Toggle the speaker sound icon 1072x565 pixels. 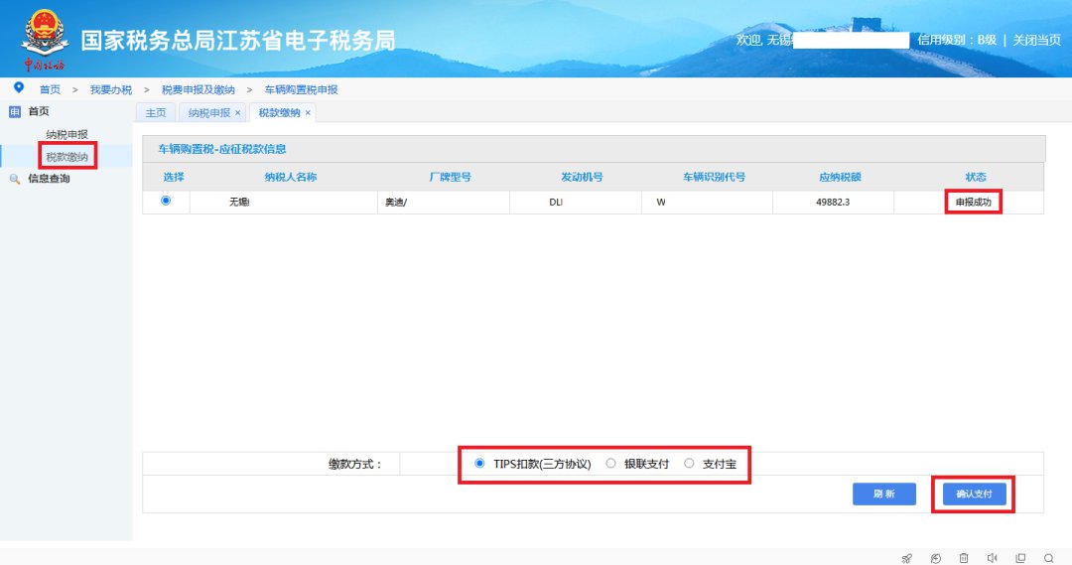[992, 558]
